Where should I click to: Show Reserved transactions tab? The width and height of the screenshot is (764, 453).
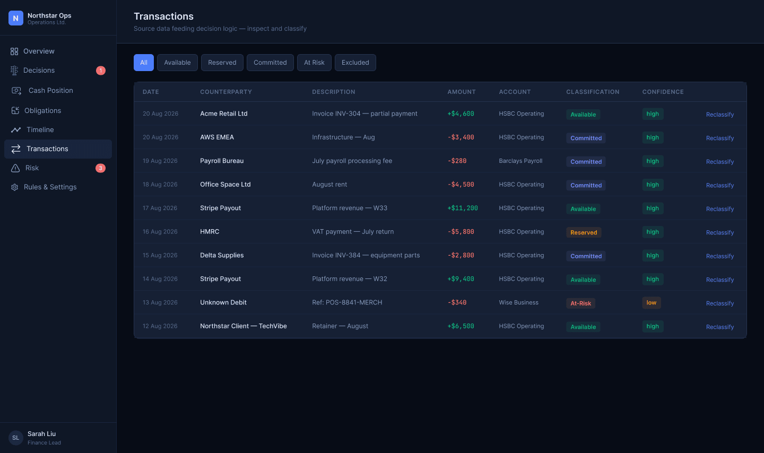coord(222,63)
